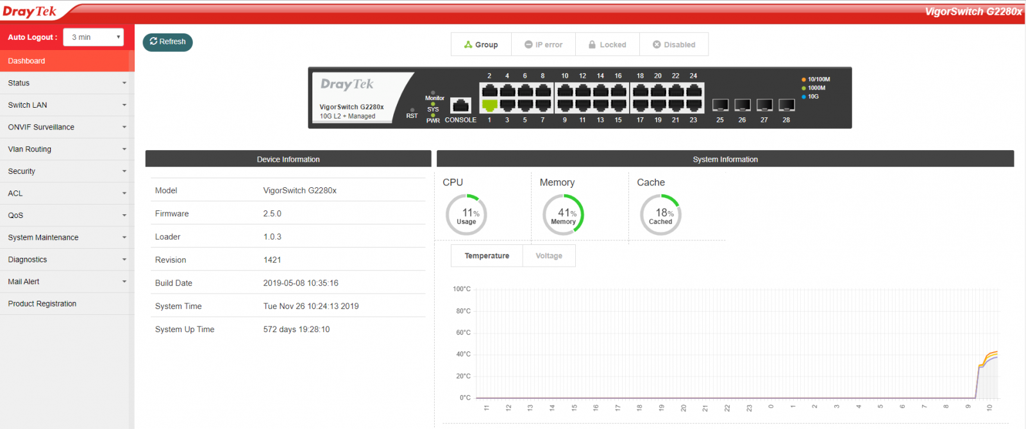1026x429 pixels.
Task: Click the Memory usage gauge
Action: tap(564, 215)
